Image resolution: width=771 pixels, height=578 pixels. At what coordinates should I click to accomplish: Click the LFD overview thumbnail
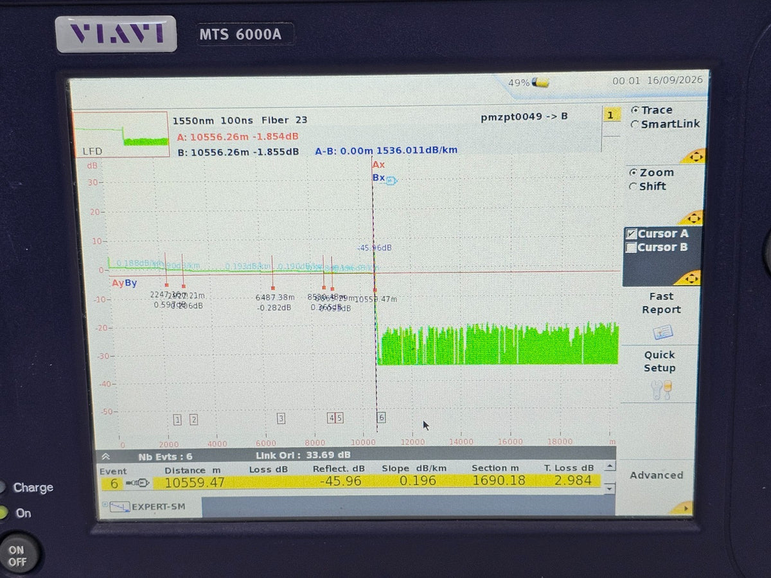(x=121, y=135)
